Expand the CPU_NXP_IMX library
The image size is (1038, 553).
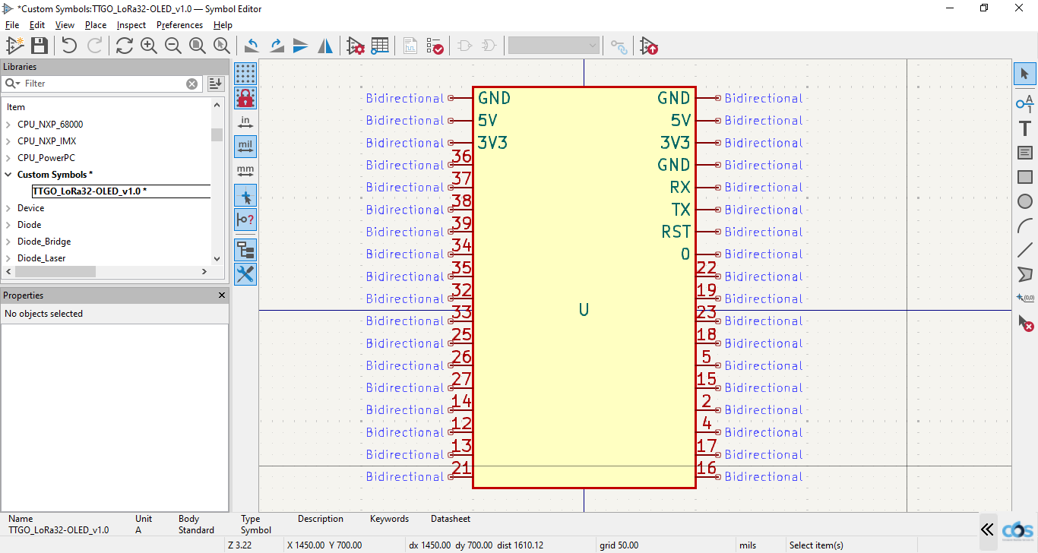pos(8,141)
